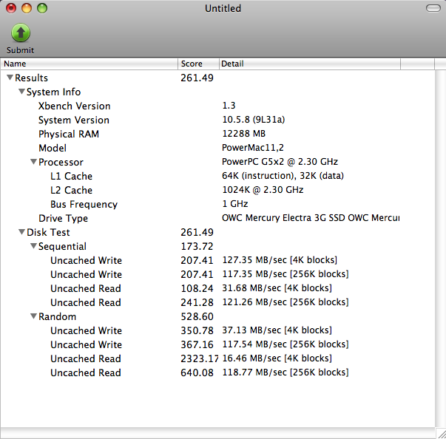Sort by the Score column header
The height and width of the screenshot is (439, 446).
[x=198, y=64]
